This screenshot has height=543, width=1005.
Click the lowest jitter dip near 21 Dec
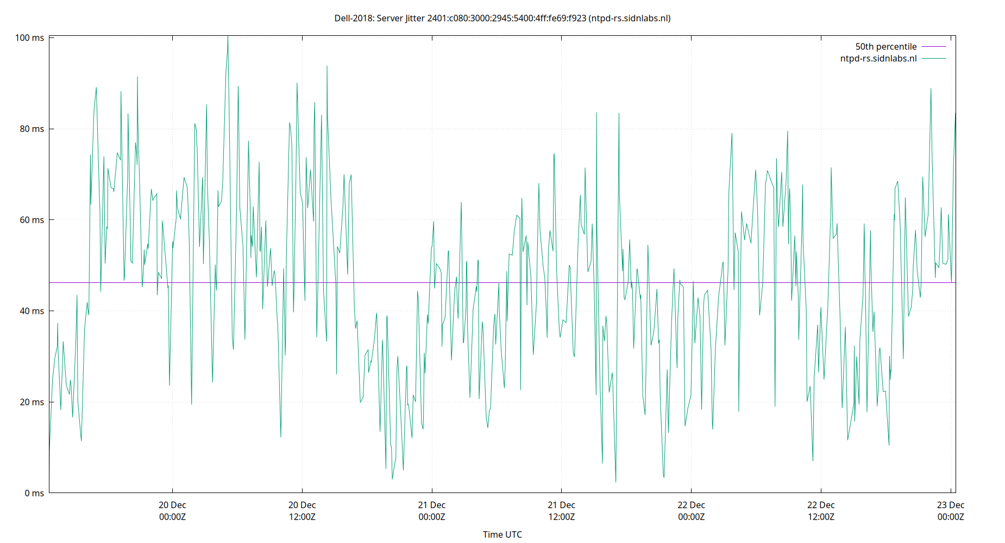[x=393, y=478]
